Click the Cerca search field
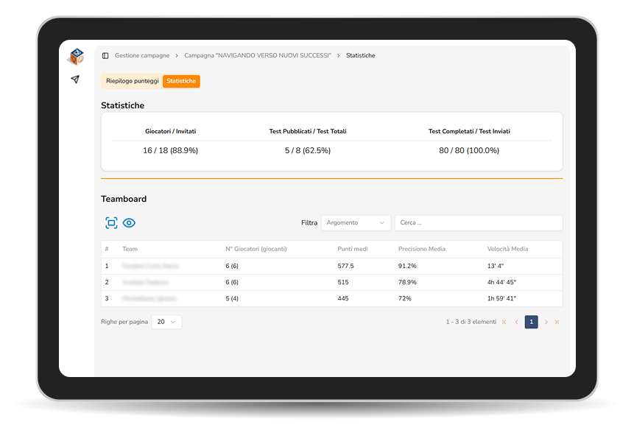The image size is (634, 433). 479,223
